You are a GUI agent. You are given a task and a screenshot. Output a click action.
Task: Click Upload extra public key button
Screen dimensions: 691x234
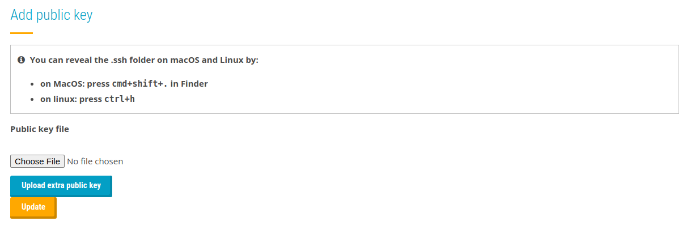[61, 185]
